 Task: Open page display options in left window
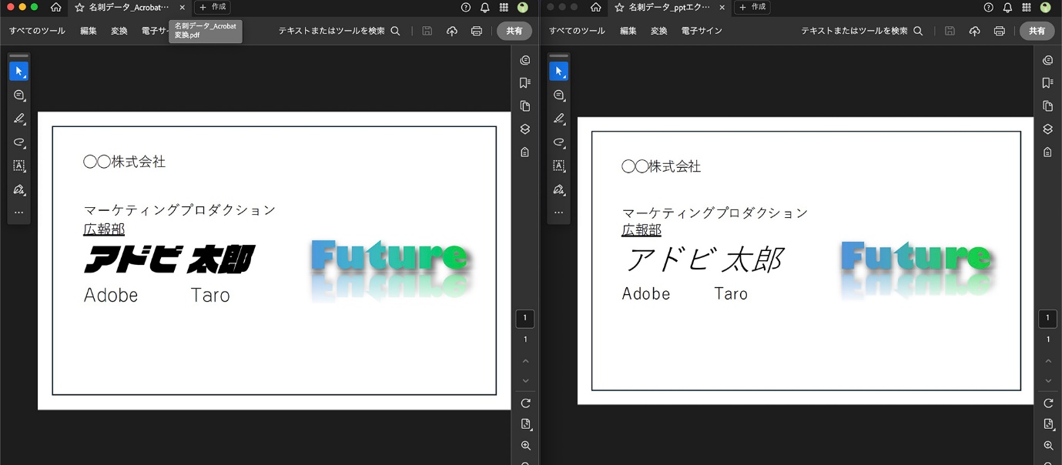point(526,424)
